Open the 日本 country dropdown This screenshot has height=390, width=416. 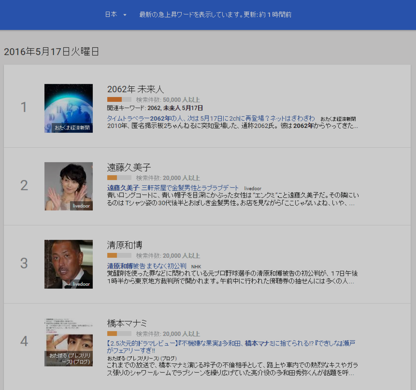[111, 14]
